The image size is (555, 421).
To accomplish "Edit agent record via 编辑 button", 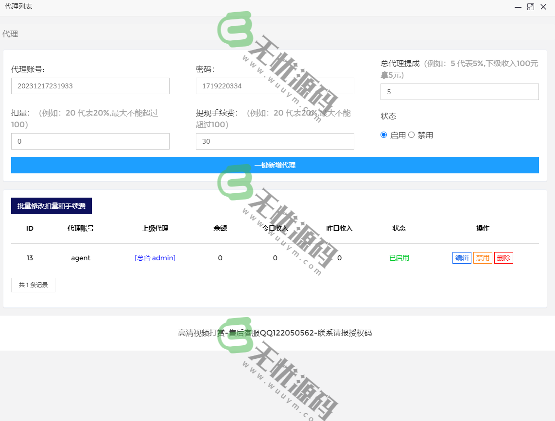I will pos(462,258).
